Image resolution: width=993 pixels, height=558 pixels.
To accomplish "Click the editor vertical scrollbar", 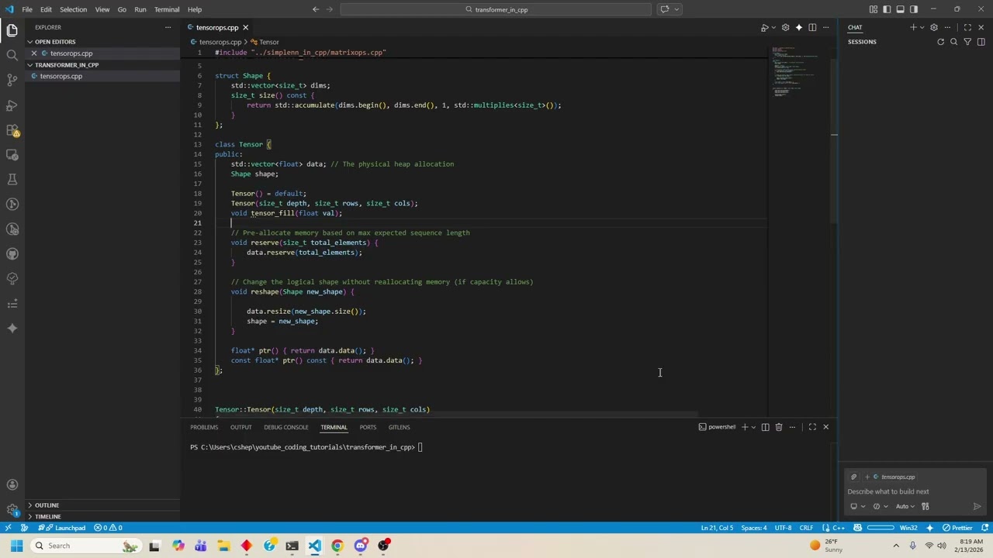I will pyautogui.click(x=834, y=139).
